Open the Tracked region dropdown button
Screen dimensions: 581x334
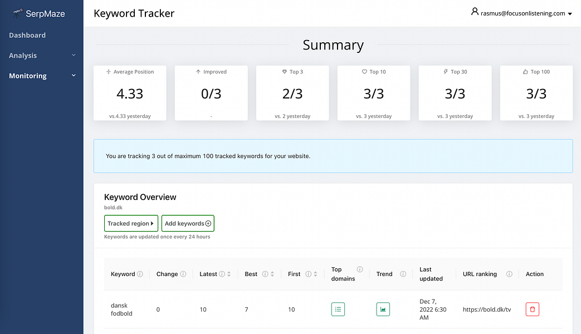[x=131, y=223]
